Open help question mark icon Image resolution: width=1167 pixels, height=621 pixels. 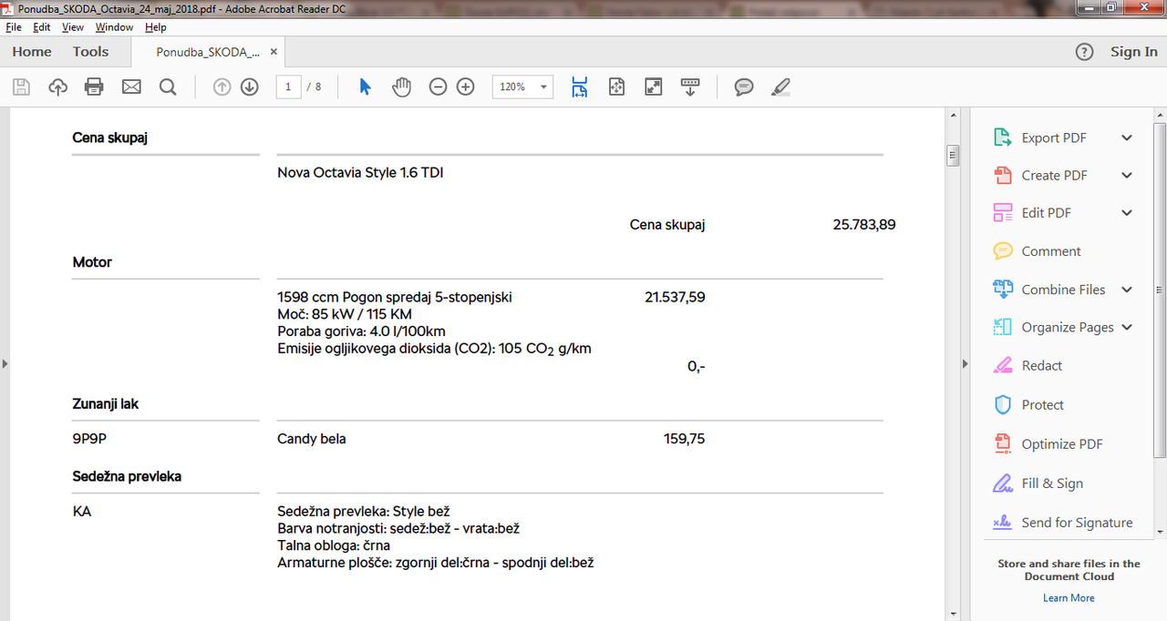(x=1084, y=52)
